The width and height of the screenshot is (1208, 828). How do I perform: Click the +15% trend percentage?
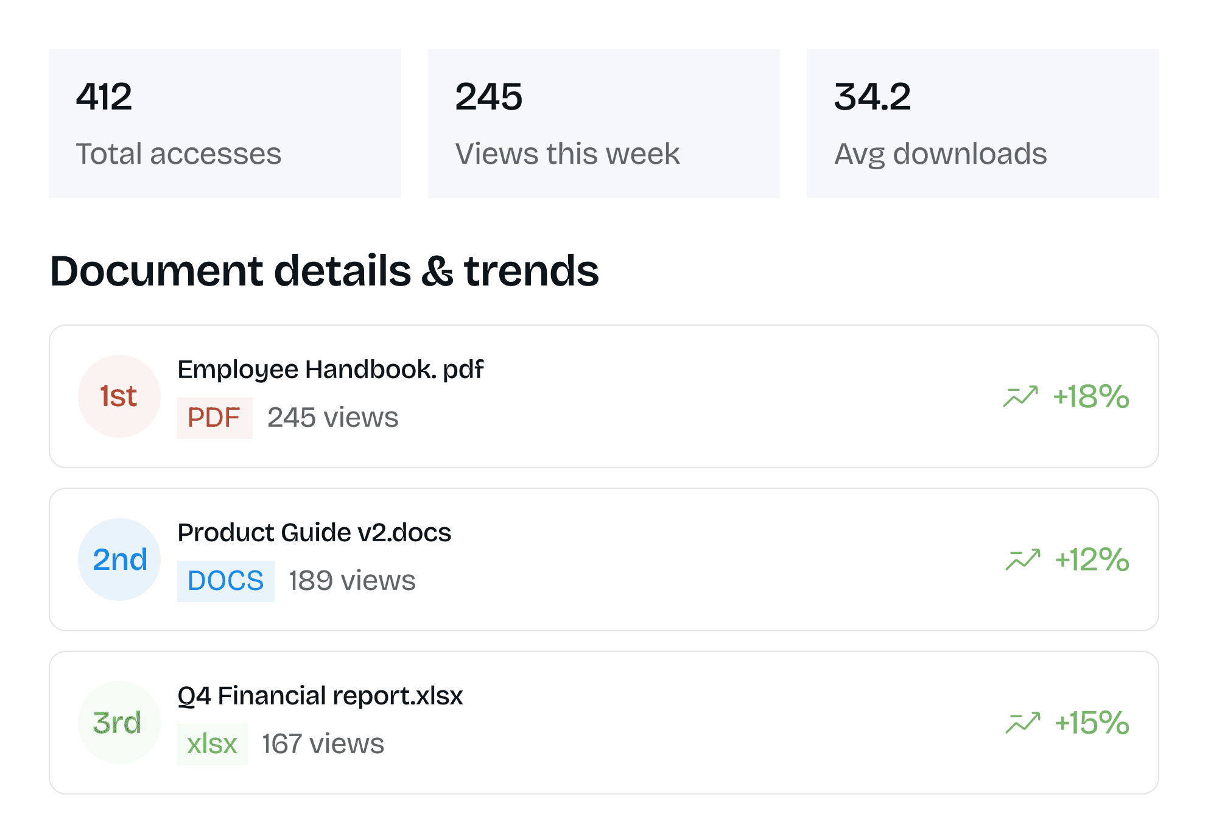pyautogui.click(x=1092, y=723)
